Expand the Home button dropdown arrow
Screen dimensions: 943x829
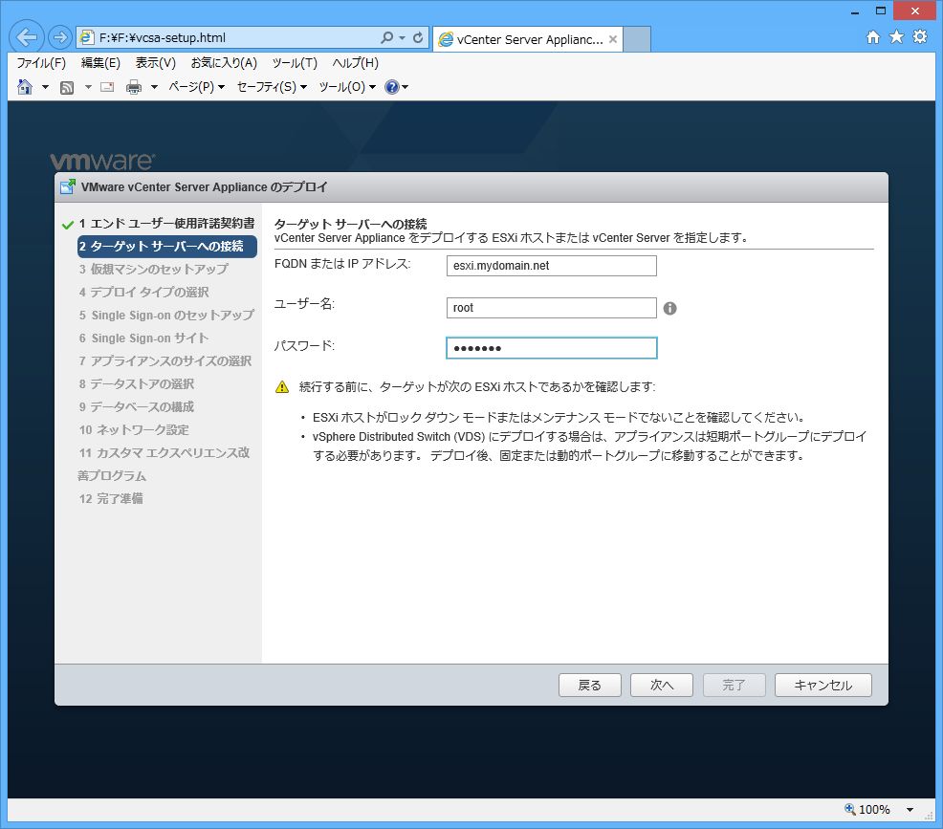point(45,87)
